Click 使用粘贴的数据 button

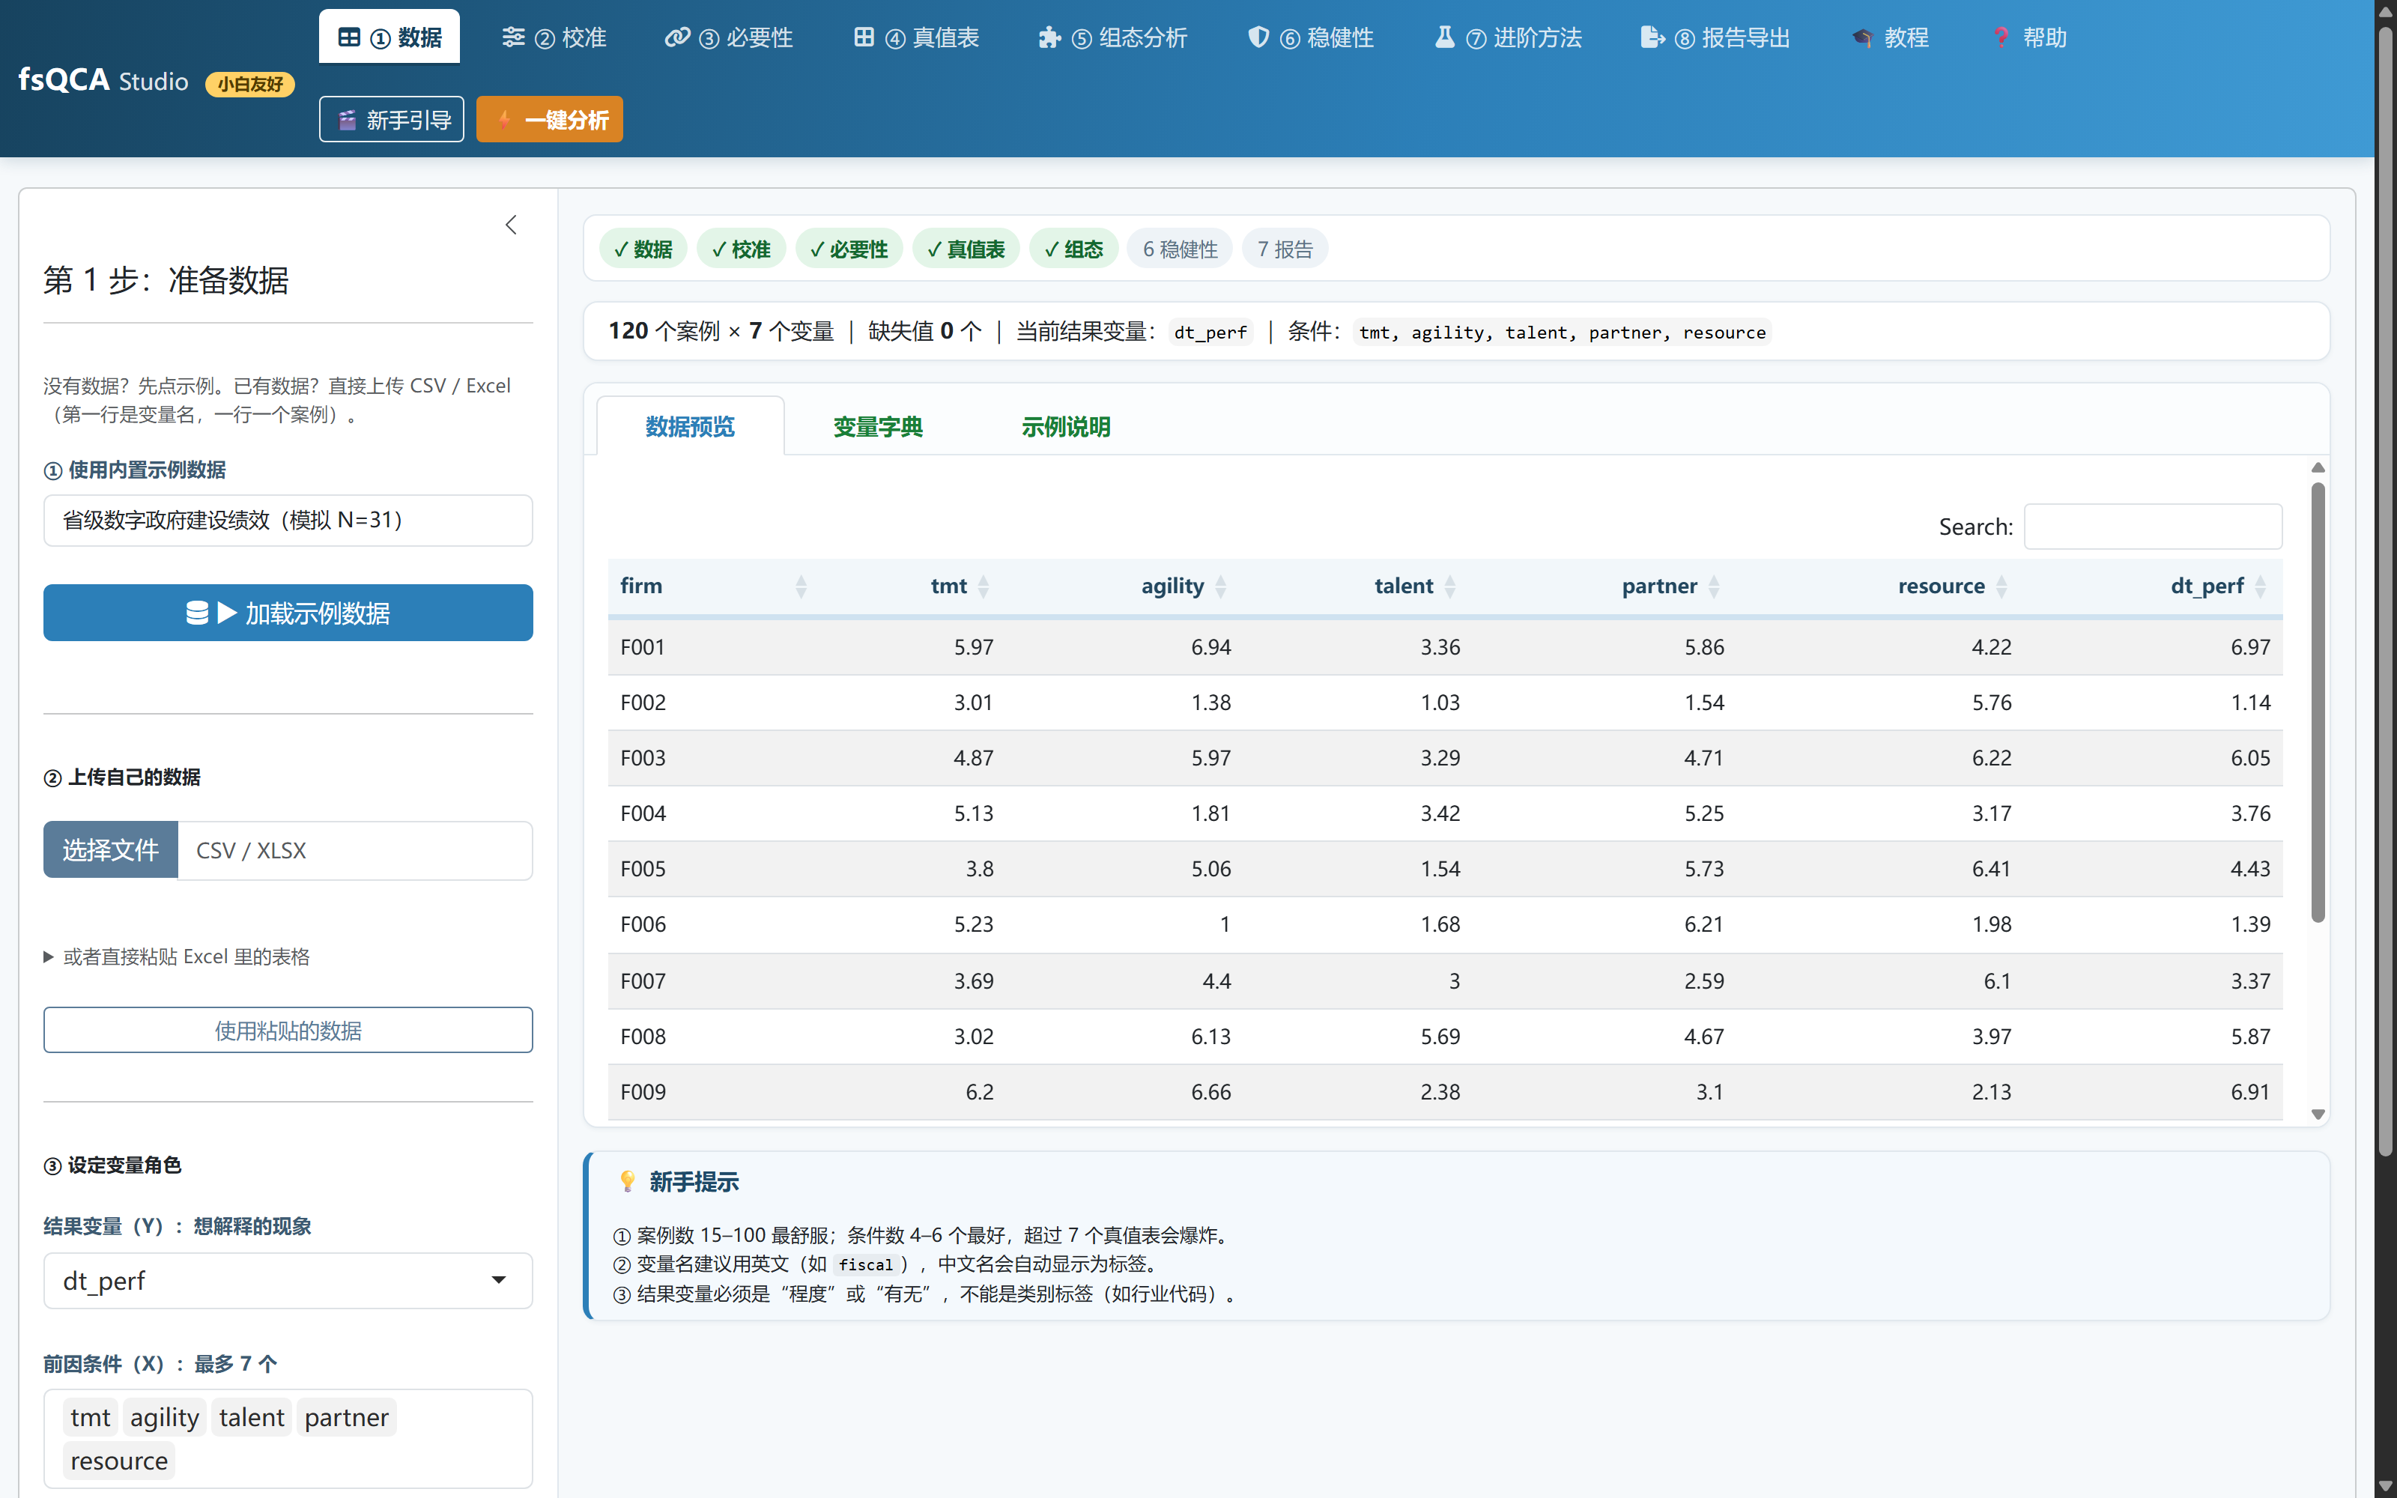[x=288, y=1031]
